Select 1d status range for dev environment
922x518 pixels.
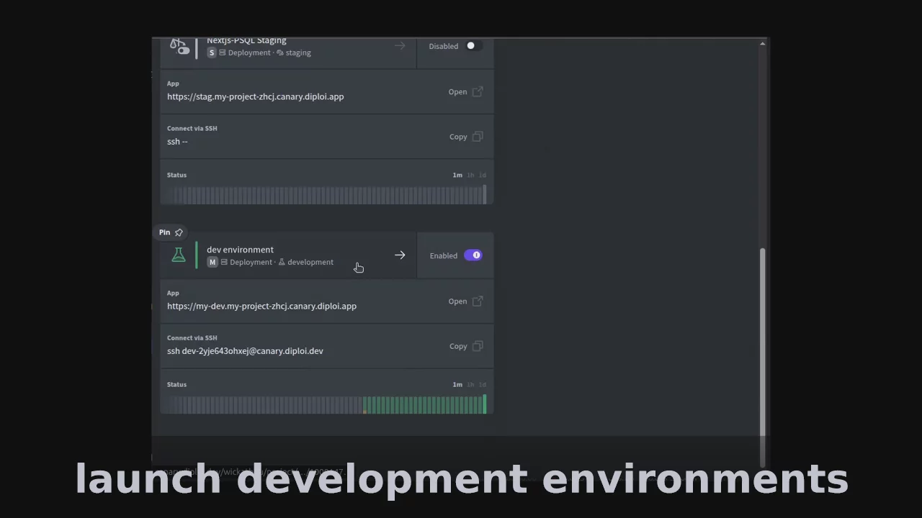tap(483, 385)
